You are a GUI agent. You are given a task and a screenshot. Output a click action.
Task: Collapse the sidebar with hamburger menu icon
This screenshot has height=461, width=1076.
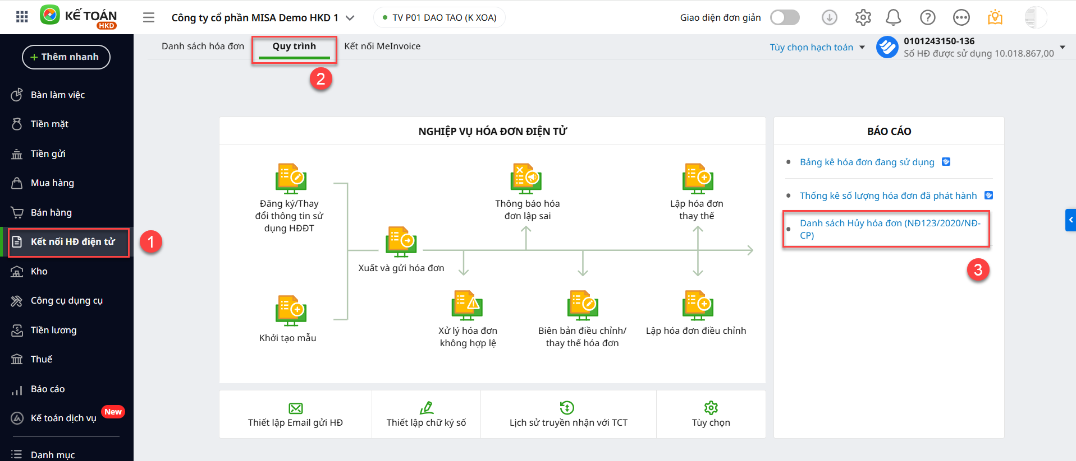pos(149,18)
